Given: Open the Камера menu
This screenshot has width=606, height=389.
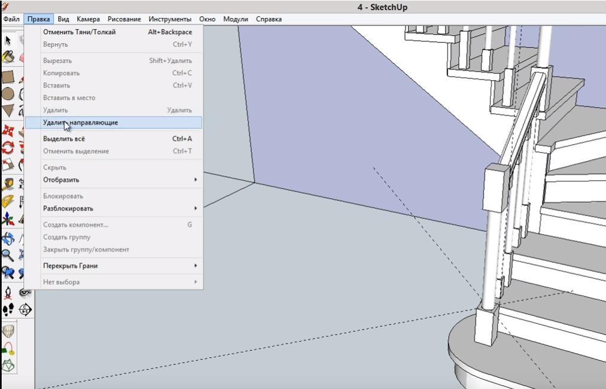Looking at the screenshot, I should tap(88, 19).
